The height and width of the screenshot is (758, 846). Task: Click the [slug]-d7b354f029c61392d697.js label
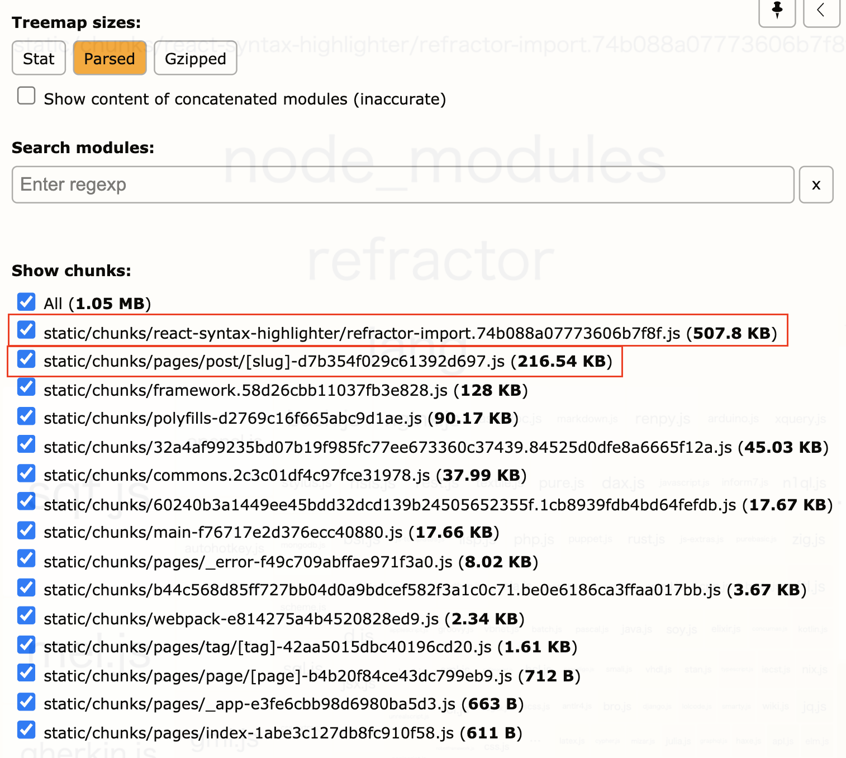pyautogui.click(x=328, y=362)
